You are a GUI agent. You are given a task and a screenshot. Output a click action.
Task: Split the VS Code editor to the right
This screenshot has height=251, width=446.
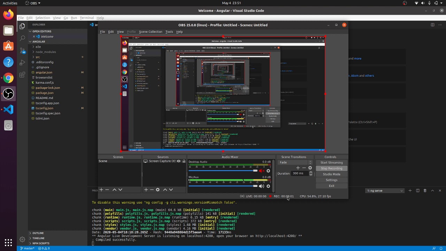pos(432,25)
